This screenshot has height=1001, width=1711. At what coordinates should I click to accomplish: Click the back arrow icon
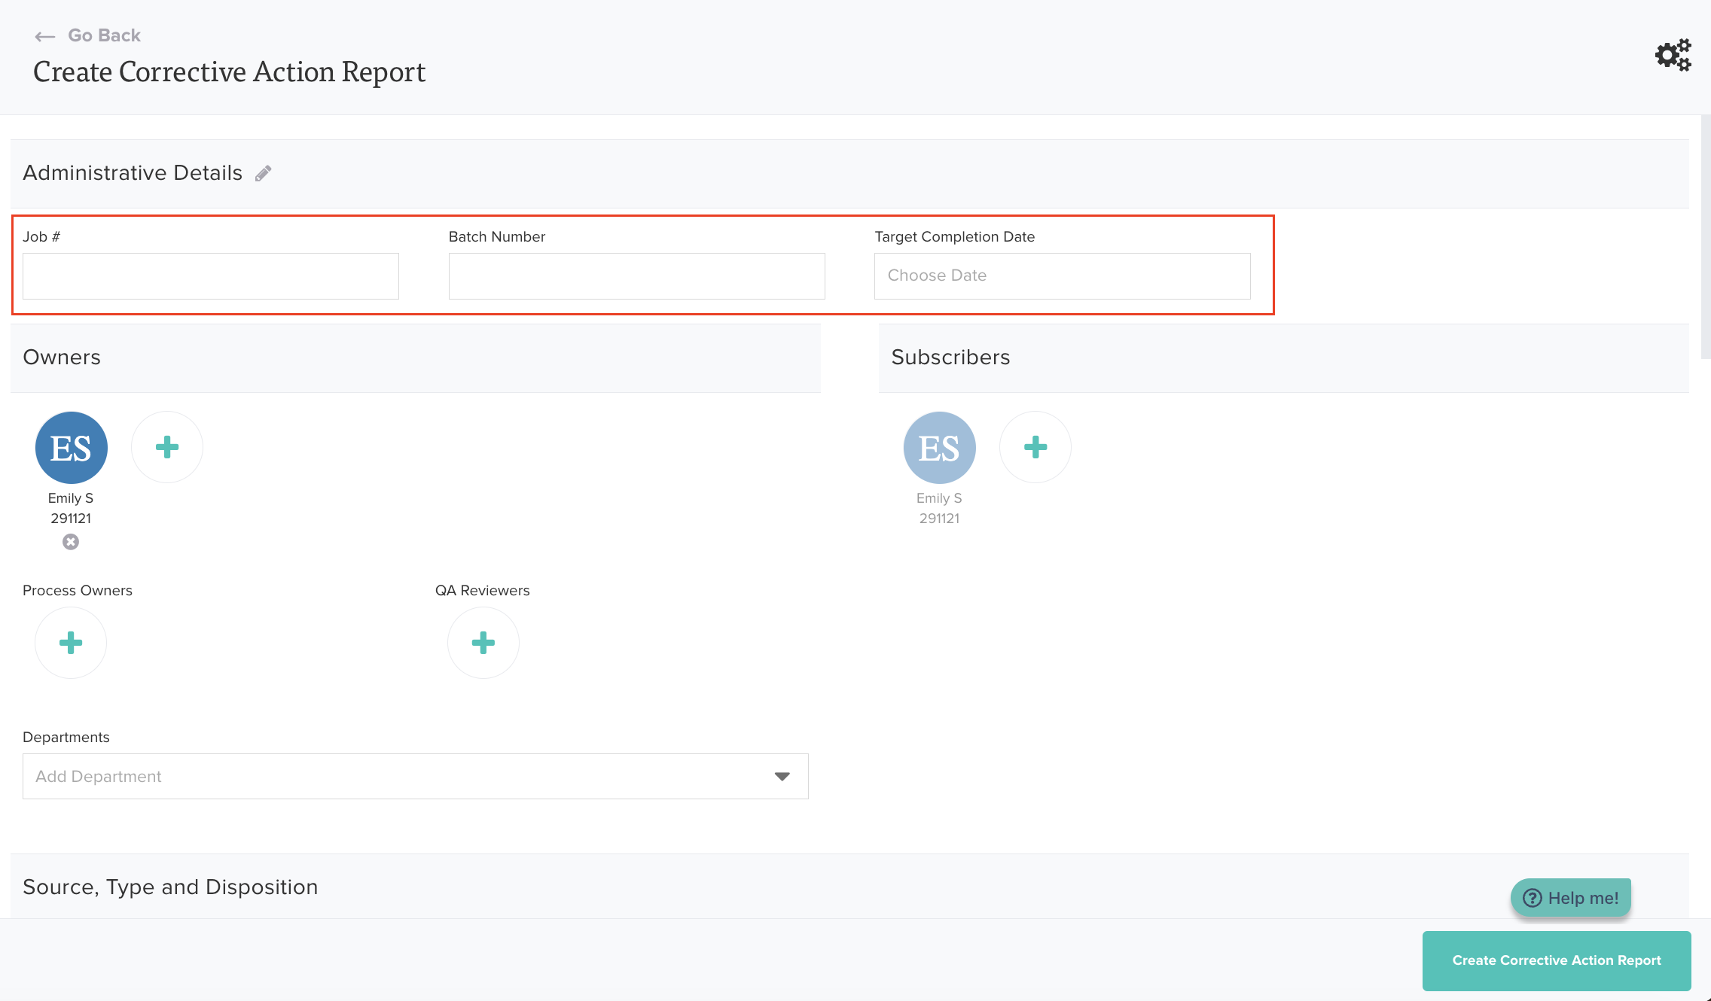[45, 36]
